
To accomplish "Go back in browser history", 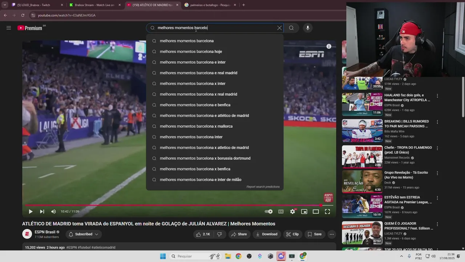I will click(x=5, y=15).
